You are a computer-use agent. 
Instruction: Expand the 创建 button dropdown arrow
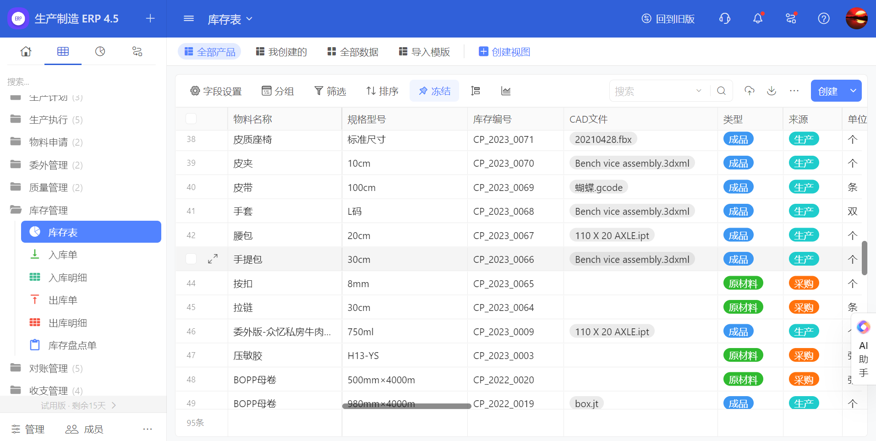coord(853,91)
